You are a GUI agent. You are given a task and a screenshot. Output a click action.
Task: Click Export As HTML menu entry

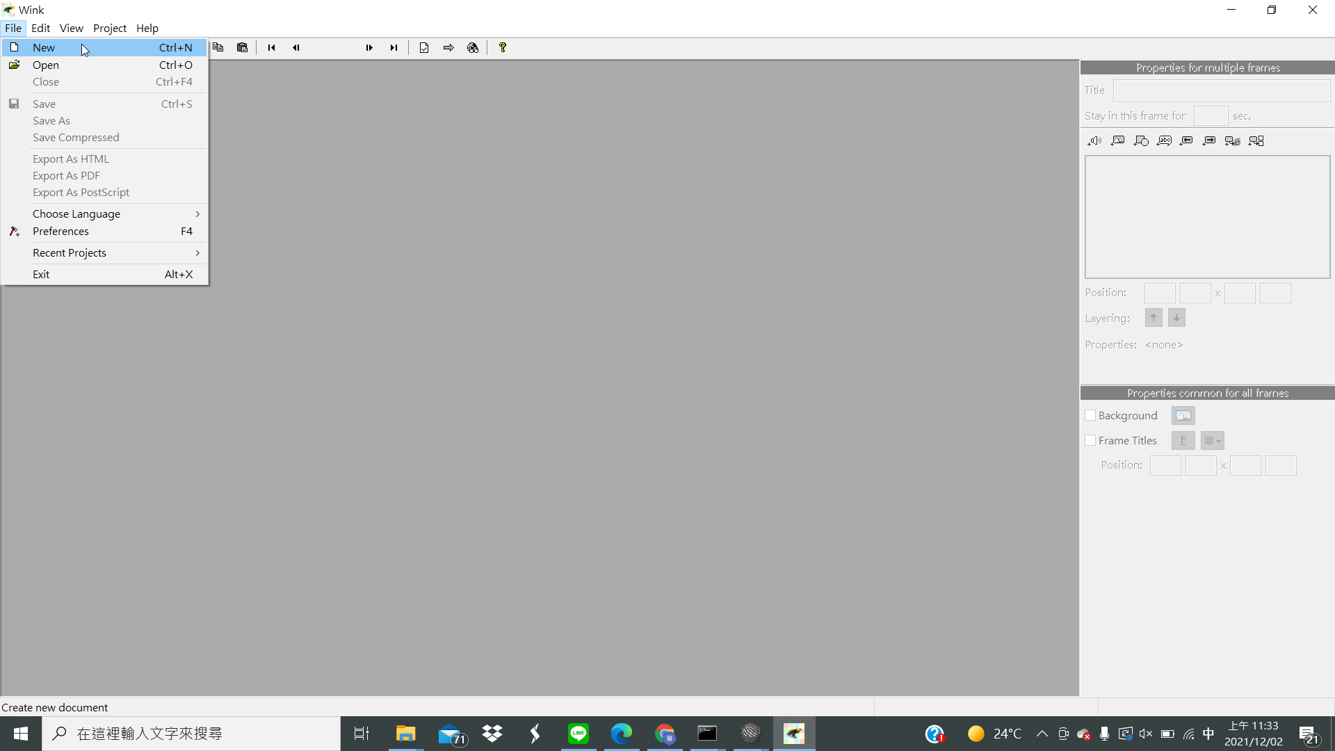click(x=104, y=159)
